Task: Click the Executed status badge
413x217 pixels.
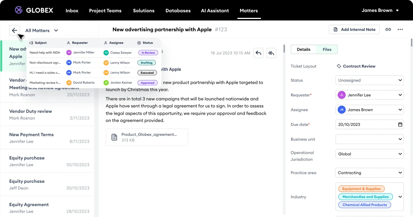Action: tap(147, 73)
